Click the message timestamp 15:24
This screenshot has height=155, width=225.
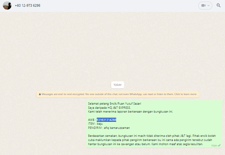214,145
